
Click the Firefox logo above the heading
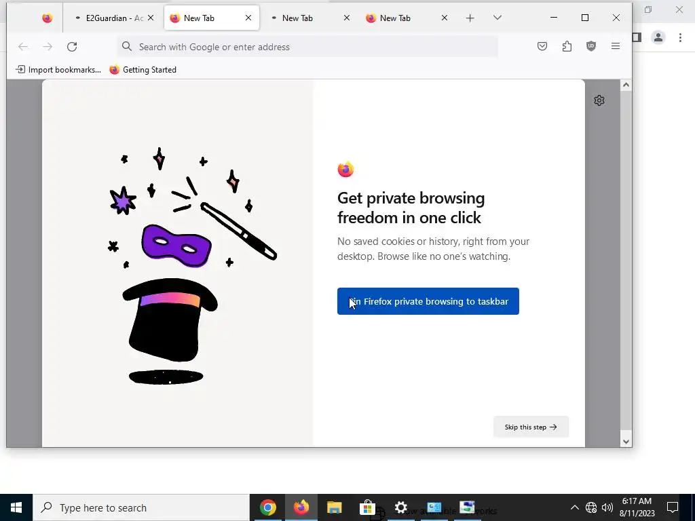345,169
